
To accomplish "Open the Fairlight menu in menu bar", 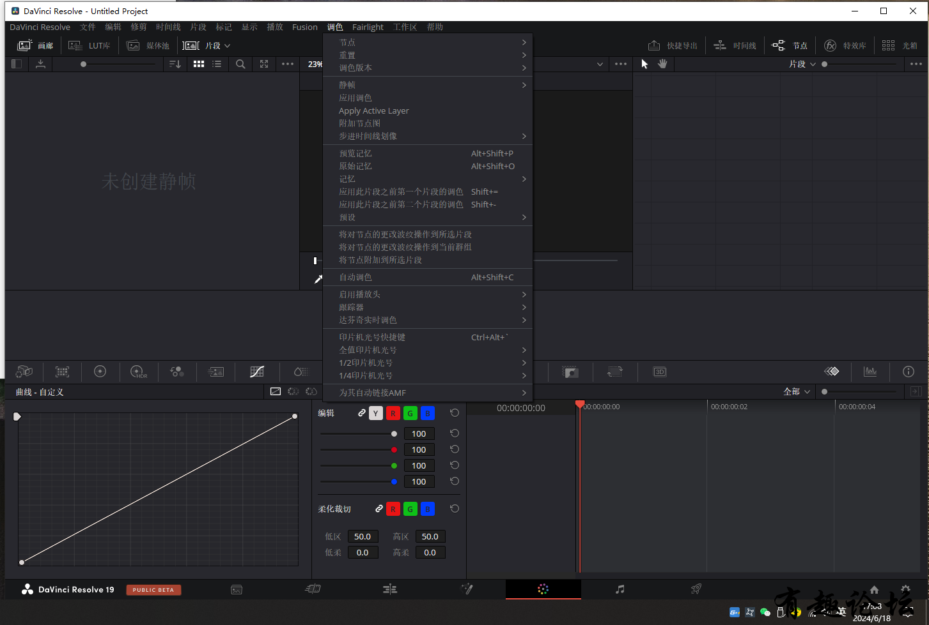I will coord(368,27).
